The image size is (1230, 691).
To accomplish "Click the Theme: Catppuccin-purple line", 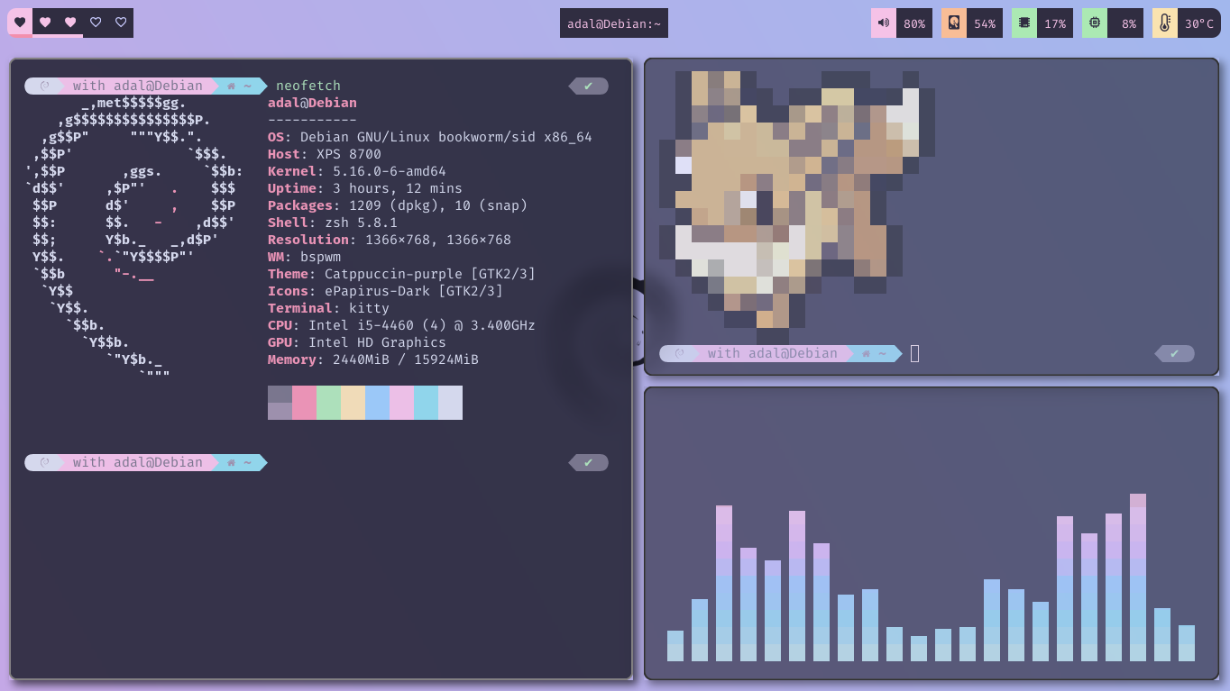I will tap(401, 274).
